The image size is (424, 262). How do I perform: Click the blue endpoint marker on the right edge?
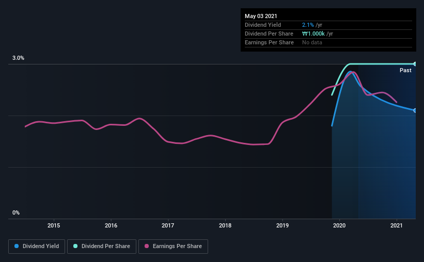[415, 110]
